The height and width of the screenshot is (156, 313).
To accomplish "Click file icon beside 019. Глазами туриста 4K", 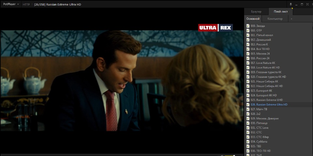I will pyautogui.click(x=248, y=72).
